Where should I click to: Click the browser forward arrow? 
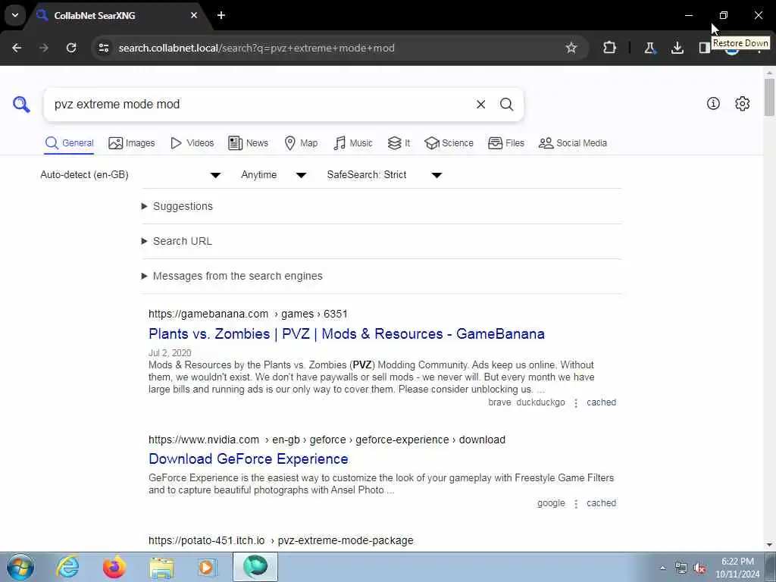pos(44,48)
